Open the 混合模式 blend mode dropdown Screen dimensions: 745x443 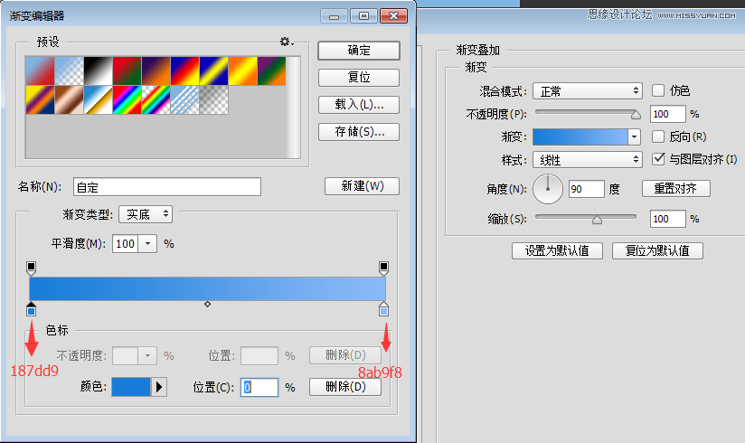tap(587, 90)
